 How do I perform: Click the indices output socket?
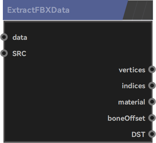[152, 85]
